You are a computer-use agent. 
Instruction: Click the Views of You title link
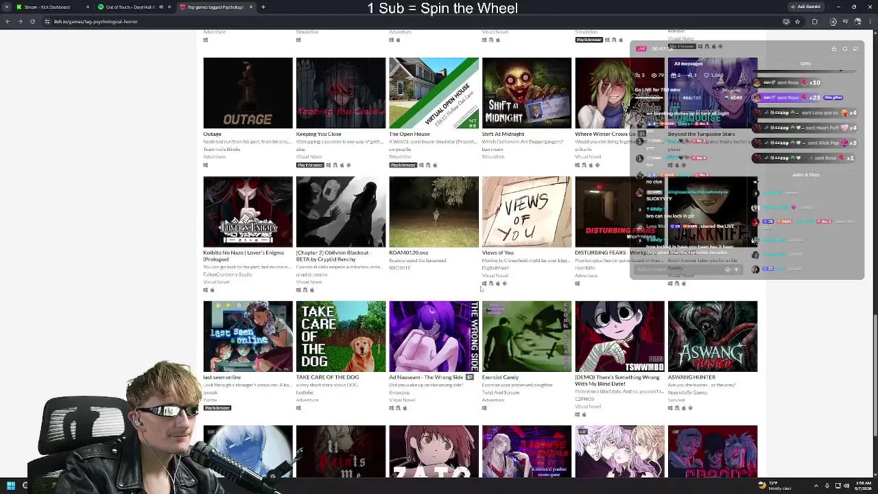(x=497, y=252)
